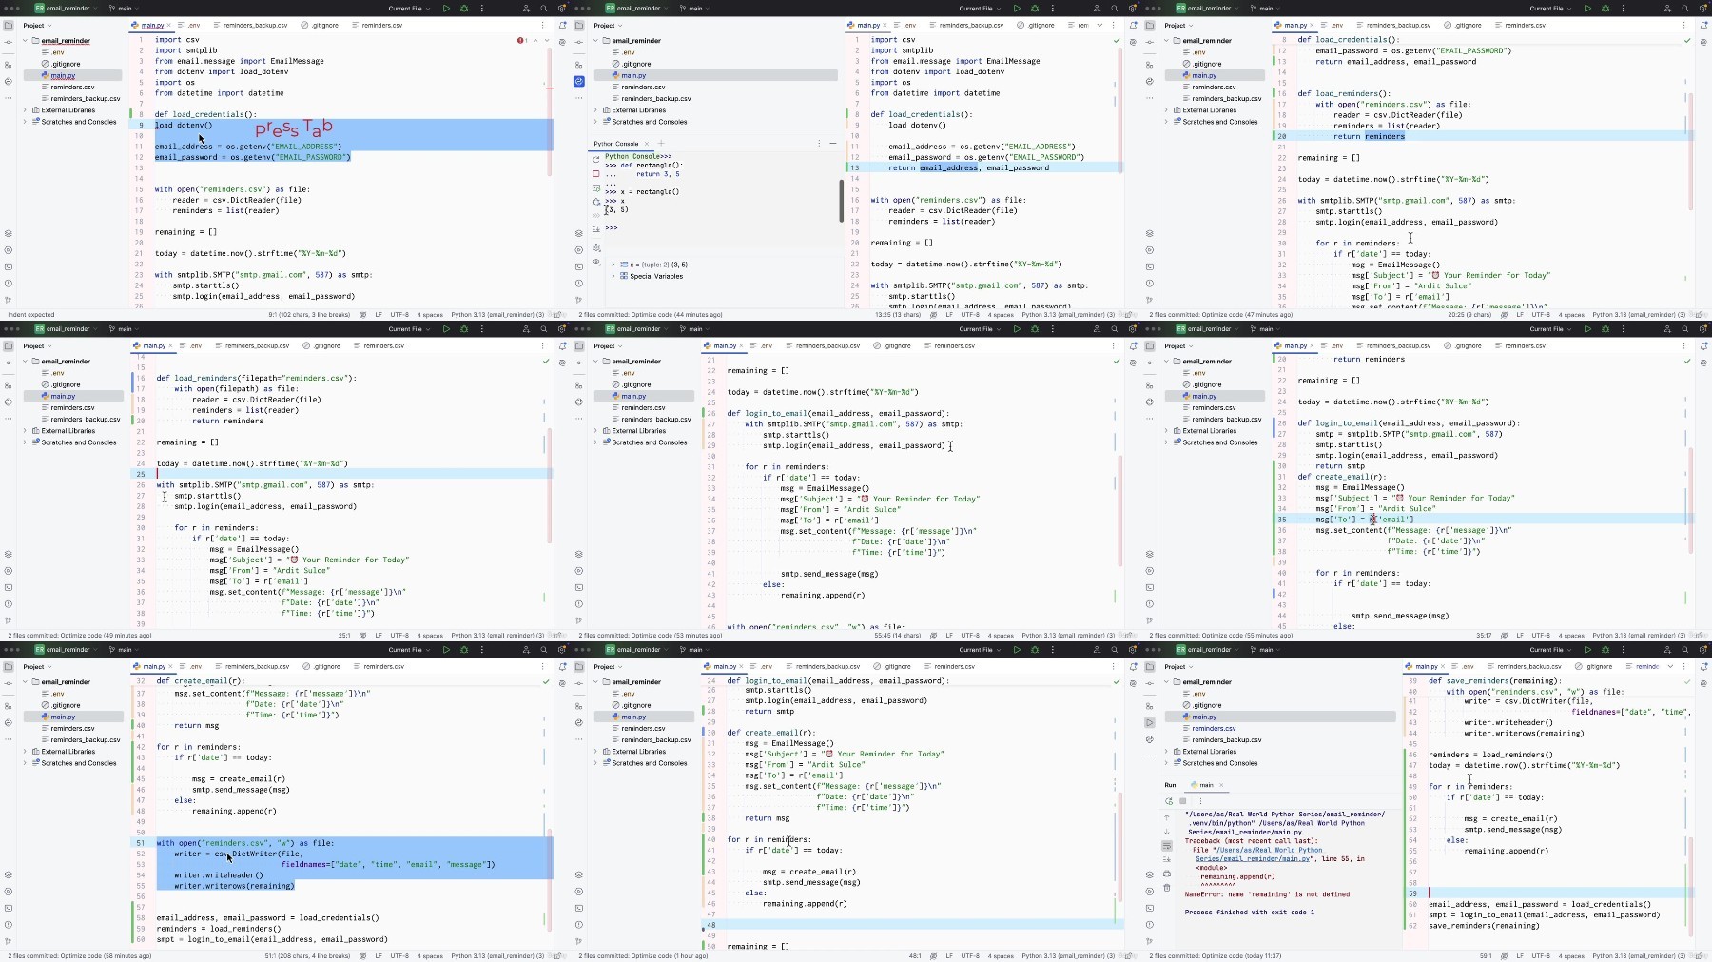Clear Run output with the trash icon

1167,888
